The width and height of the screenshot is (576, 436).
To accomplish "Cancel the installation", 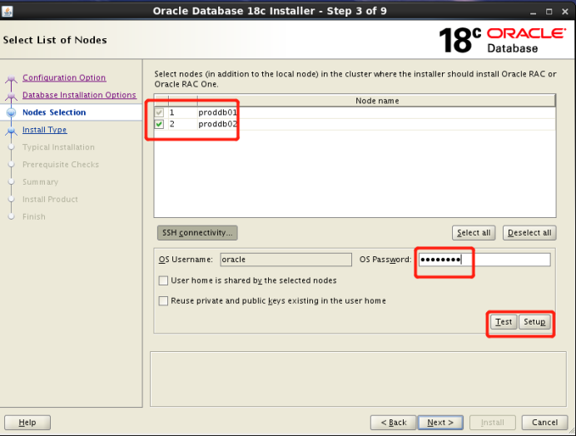I will (544, 423).
